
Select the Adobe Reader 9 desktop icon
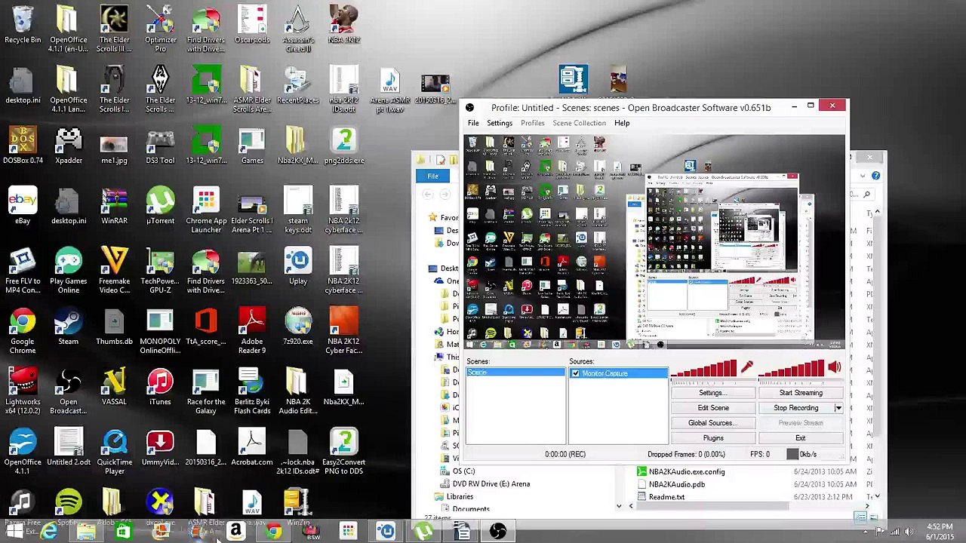[252, 331]
